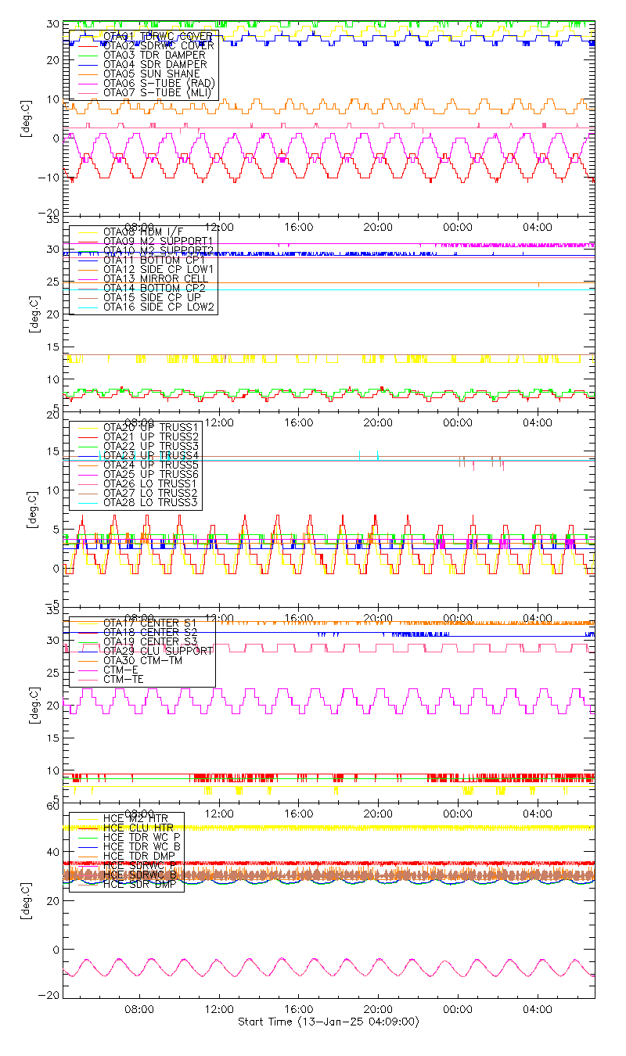Image resolution: width=626 pixels, height=1056 pixels.
Task: Select the 'CTM-TE' legend label
Action: (123, 678)
